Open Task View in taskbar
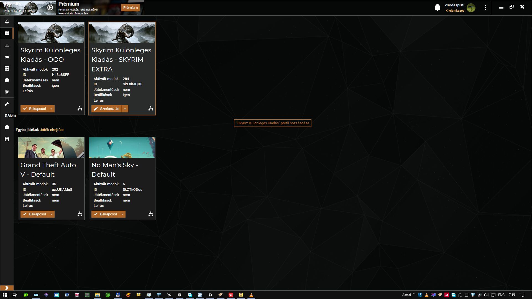This screenshot has width=532, height=299. point(15,295)
